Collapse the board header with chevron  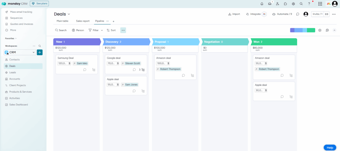click(334, 30)
